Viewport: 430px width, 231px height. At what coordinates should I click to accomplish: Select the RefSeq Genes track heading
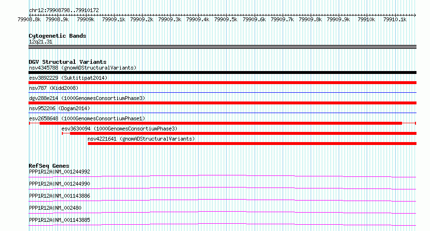point(49,166)
